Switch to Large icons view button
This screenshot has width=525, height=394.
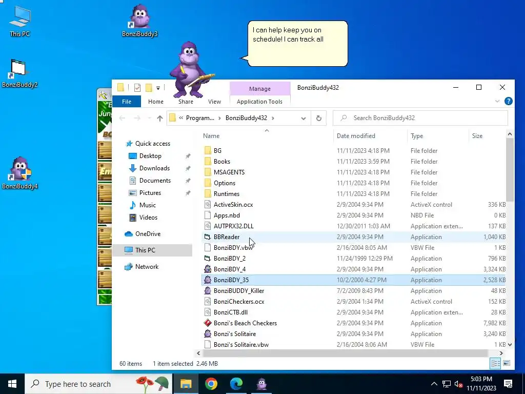pyautogui.click(x=507, y=363)
